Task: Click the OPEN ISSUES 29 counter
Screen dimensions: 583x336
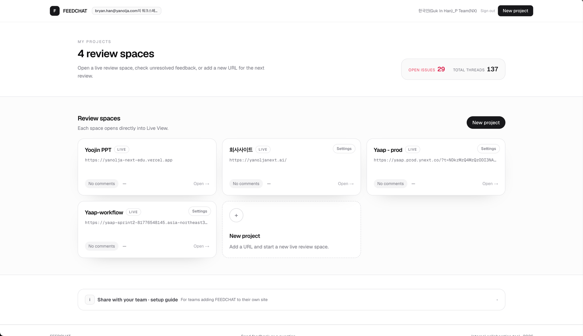Action: pos(427,69)
